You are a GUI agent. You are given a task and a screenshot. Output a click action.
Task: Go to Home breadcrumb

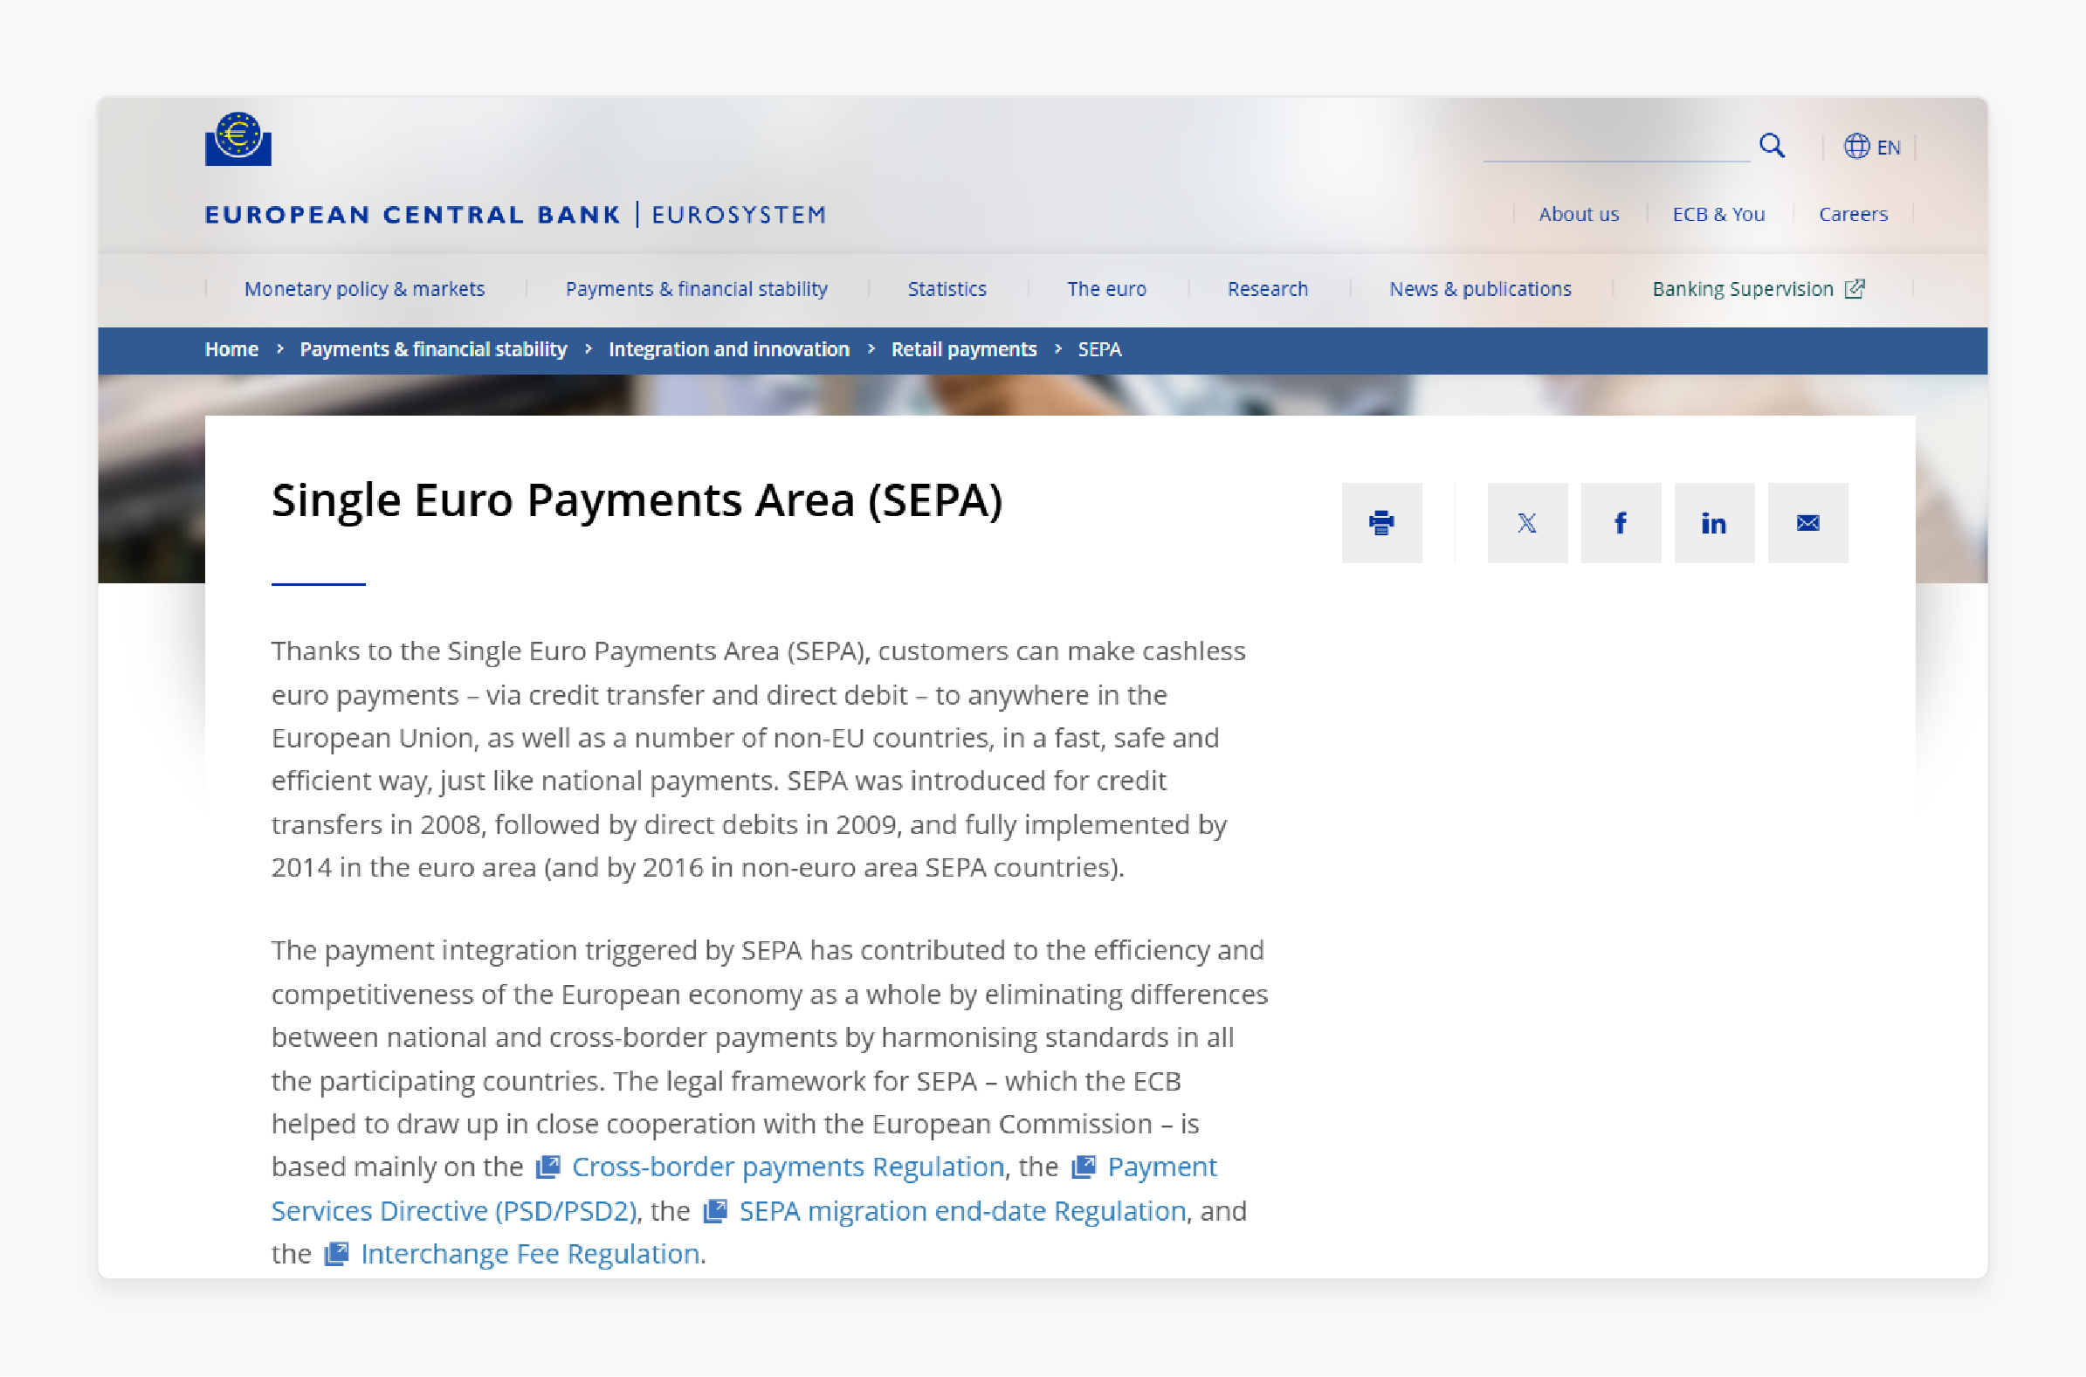click(231, 349)
